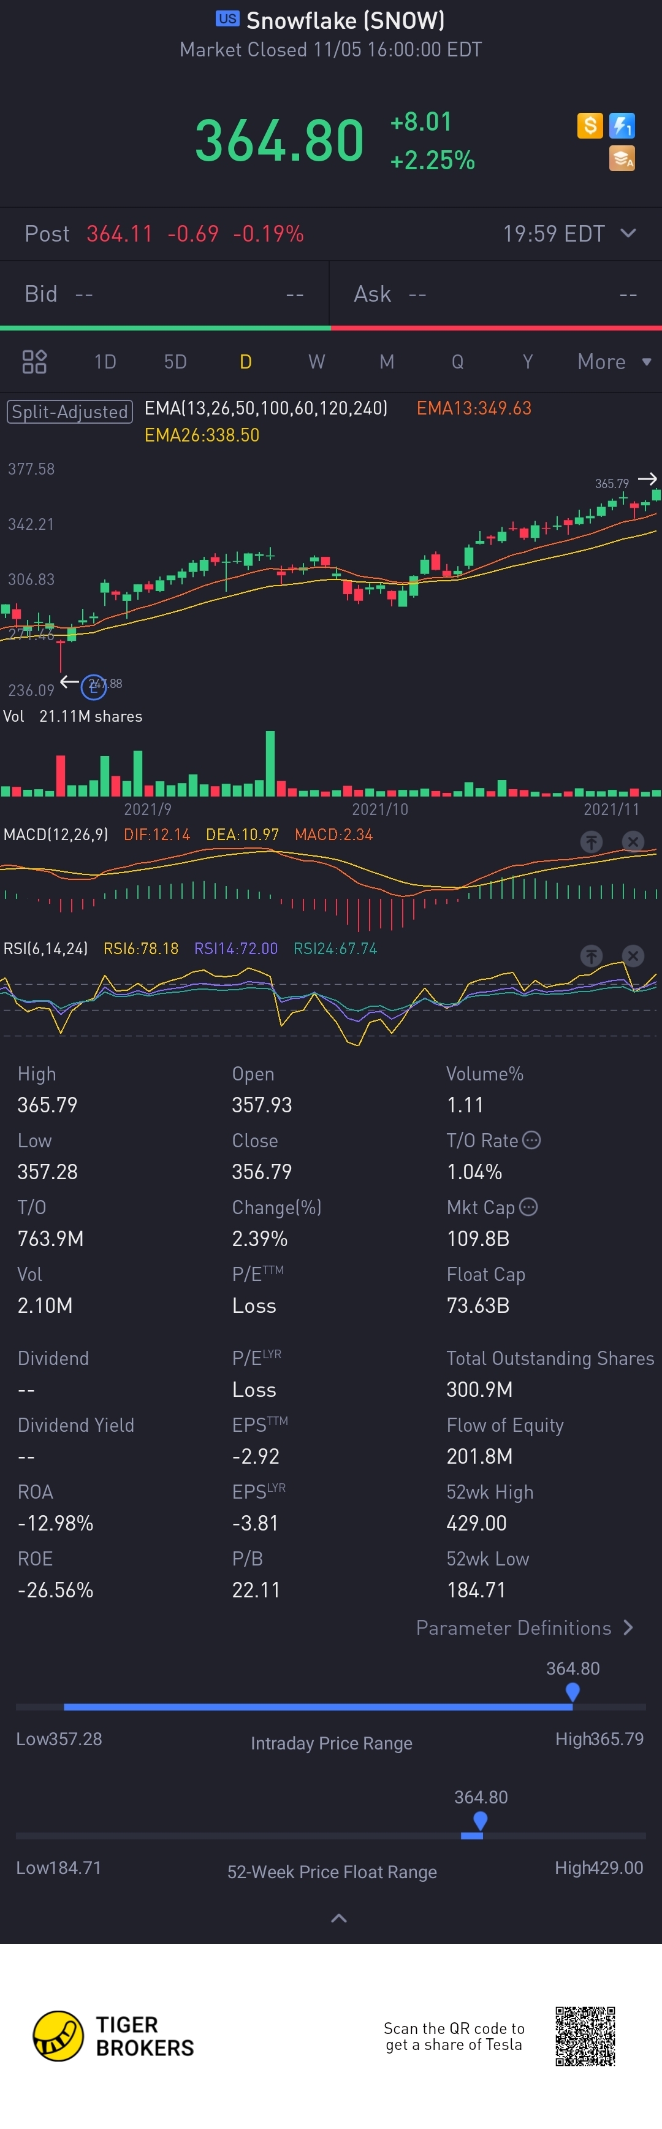
Task: Tap the Intraday Price Range slider marker
Action: pos(572,1692)
